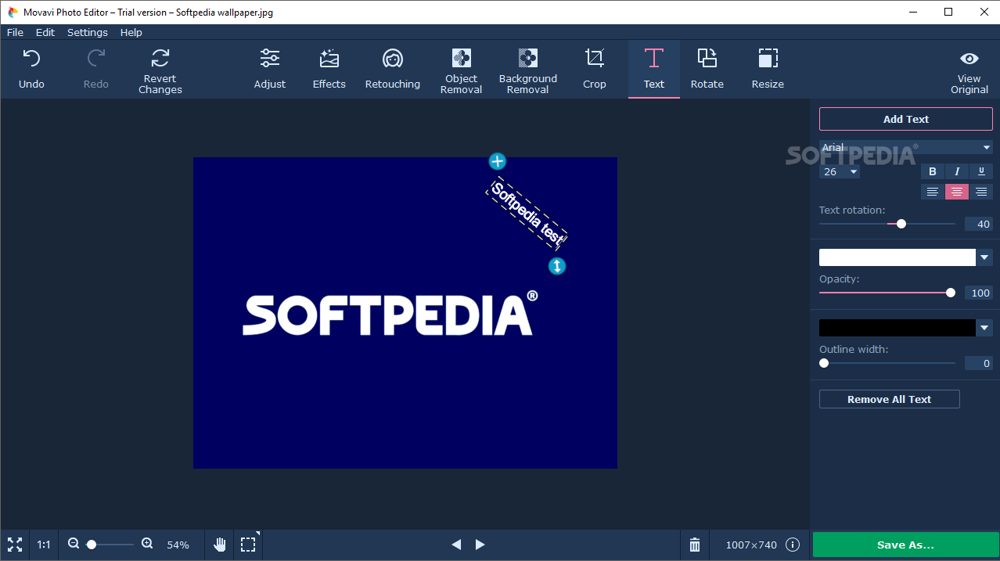
Task: Open the Edit menu
Action: 45,32
